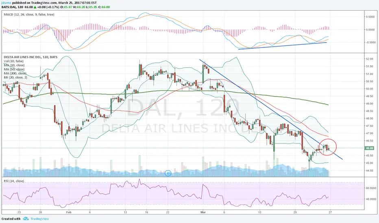Click the 40.0000 RSI axis label

pyautogui.click(x=370, y=199)
